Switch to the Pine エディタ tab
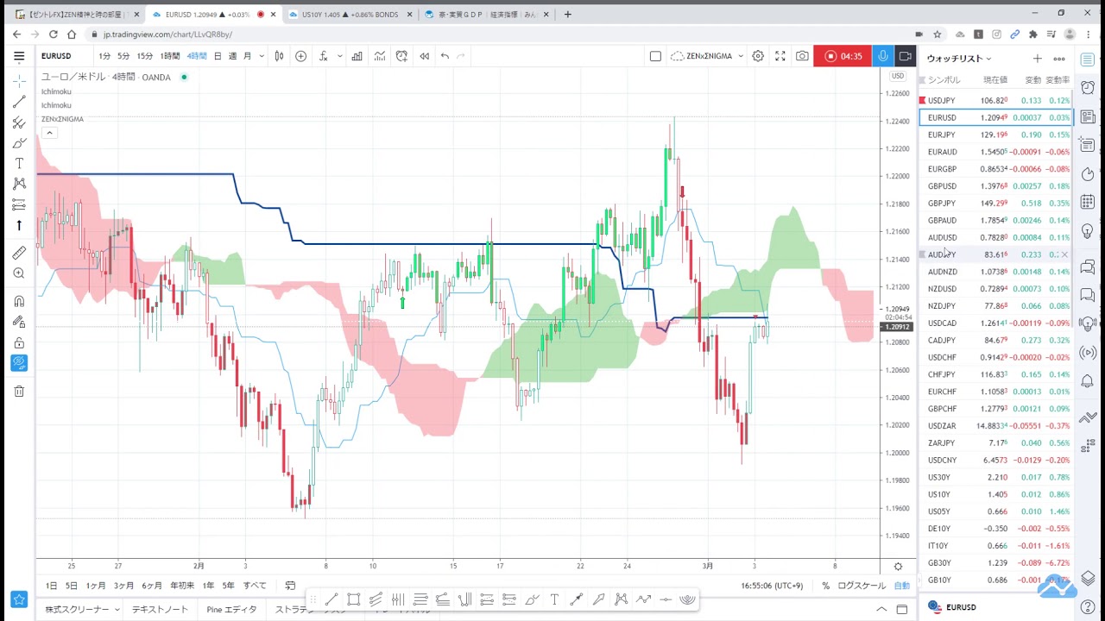The height and width of the screenshot is (621, 1105). pyautogui.click(x=231, y=609)
